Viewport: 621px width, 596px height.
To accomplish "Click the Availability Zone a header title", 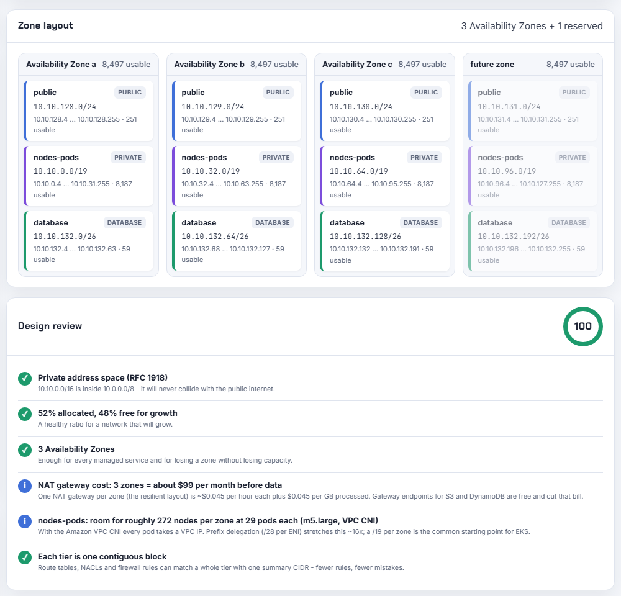I will point(61,64).
